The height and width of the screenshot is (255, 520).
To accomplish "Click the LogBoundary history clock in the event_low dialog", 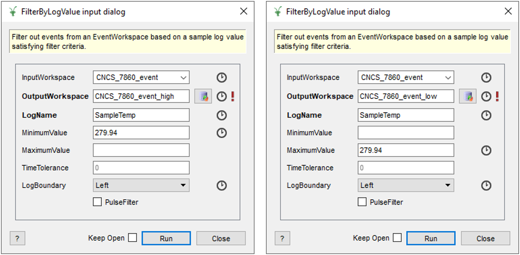I will click(x=486, y=186).
